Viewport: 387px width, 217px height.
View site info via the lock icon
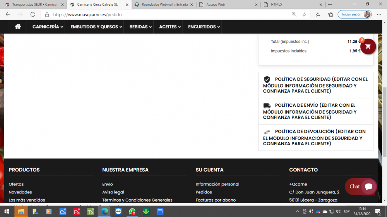pyautogui.click(x=47, y=15)
